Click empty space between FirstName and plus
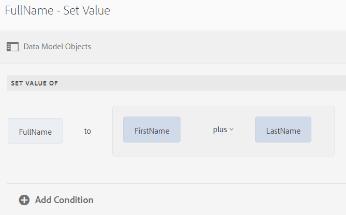Screen dimensions: 346x215 pyautogui.click(x=197, y=130)
